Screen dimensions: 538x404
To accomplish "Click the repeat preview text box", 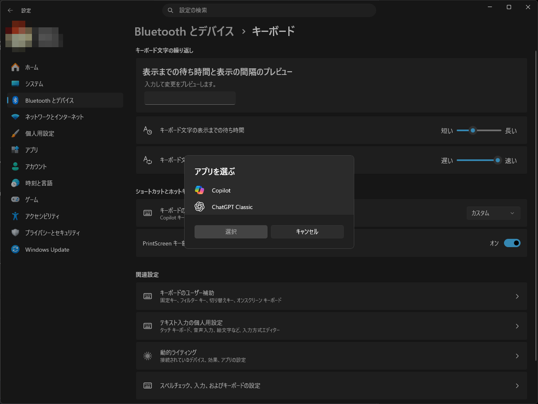I will (x=190, y=98).
